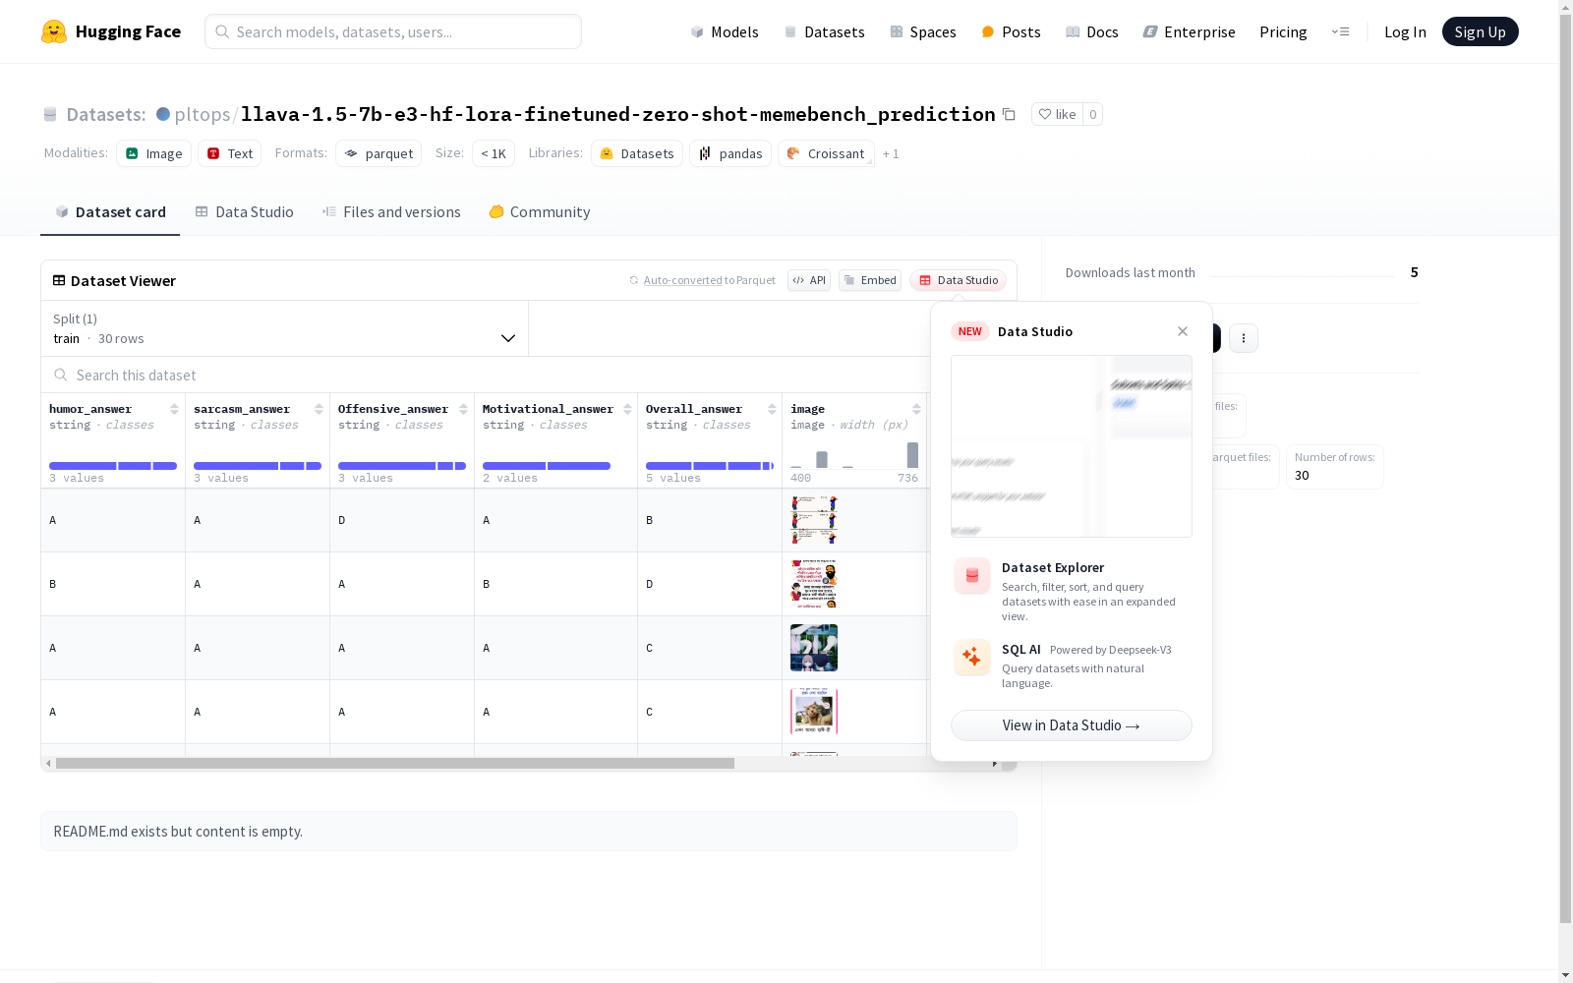Image resolution: width=1573 pixels, height=983 pixels.
Task: Expand the Split train dropdown
Action: click(x=285, y=328)
